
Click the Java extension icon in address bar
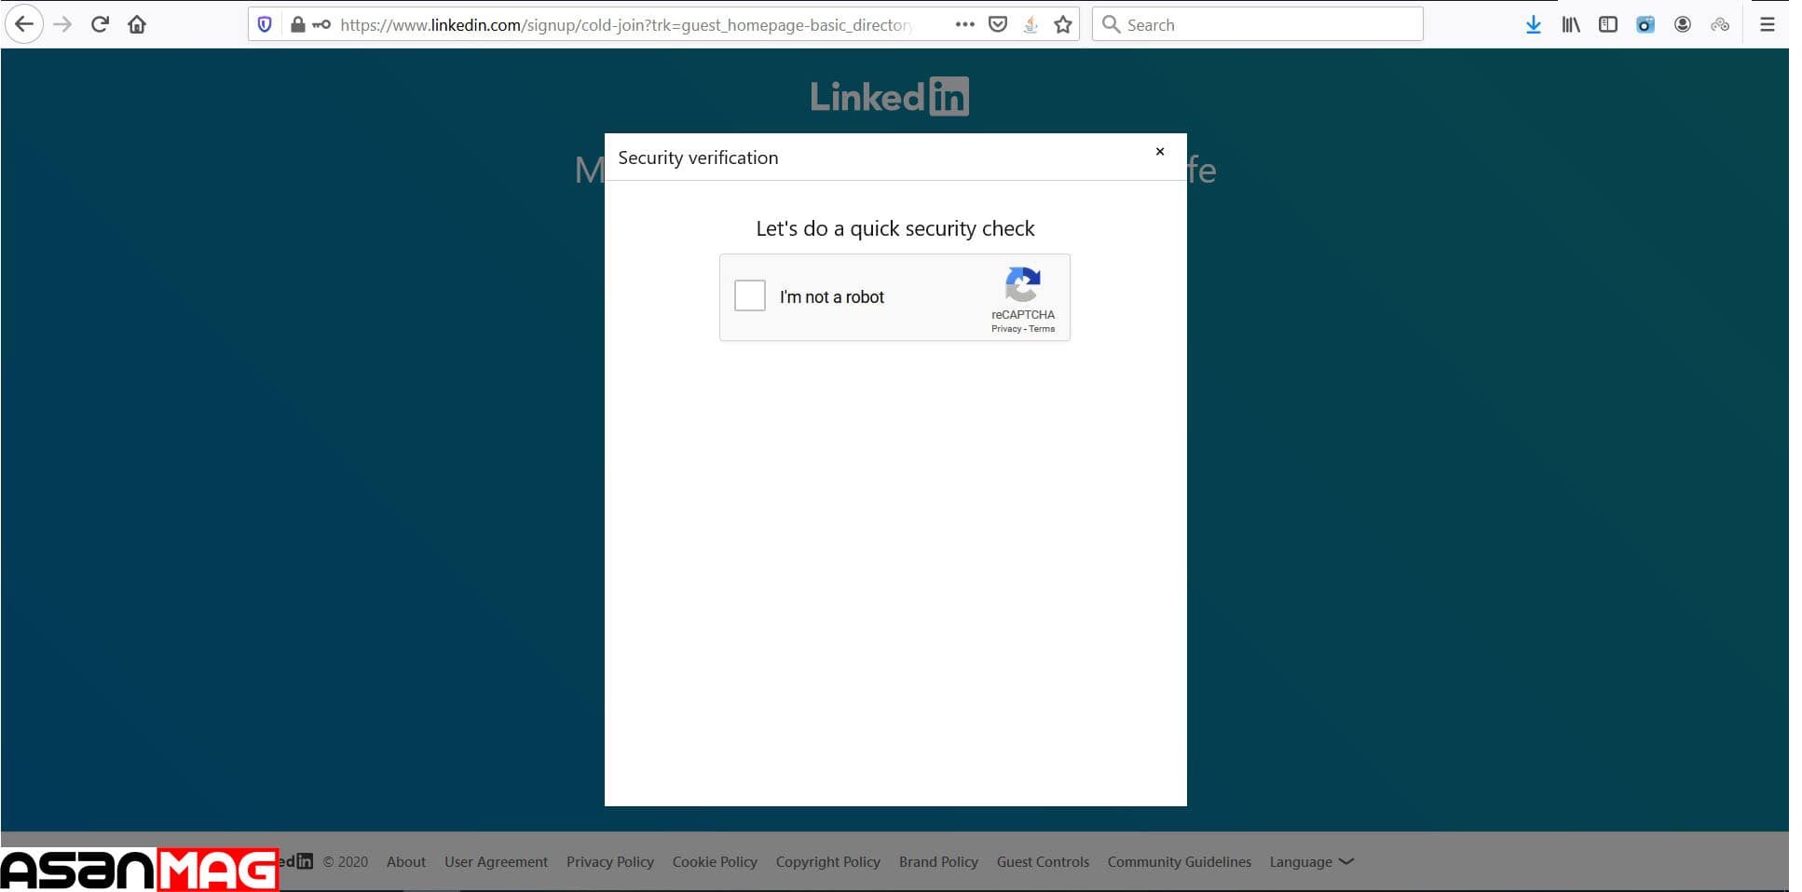pos(1031,24)
